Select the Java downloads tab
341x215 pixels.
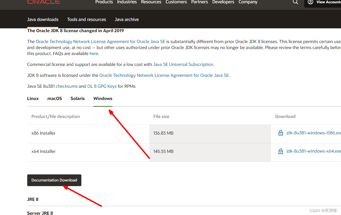(43, 19)
